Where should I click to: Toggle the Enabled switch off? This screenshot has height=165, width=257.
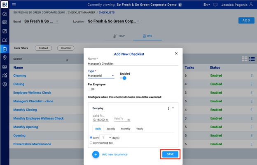123,78
